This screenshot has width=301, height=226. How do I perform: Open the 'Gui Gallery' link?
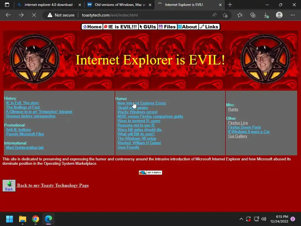click(238, 136)
